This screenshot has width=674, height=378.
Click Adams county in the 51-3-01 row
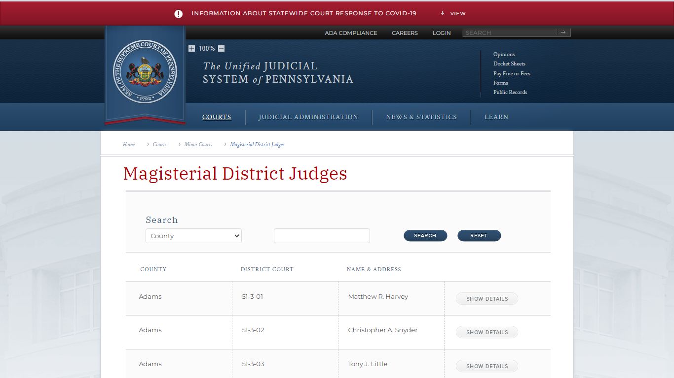(x=150, y=297)
